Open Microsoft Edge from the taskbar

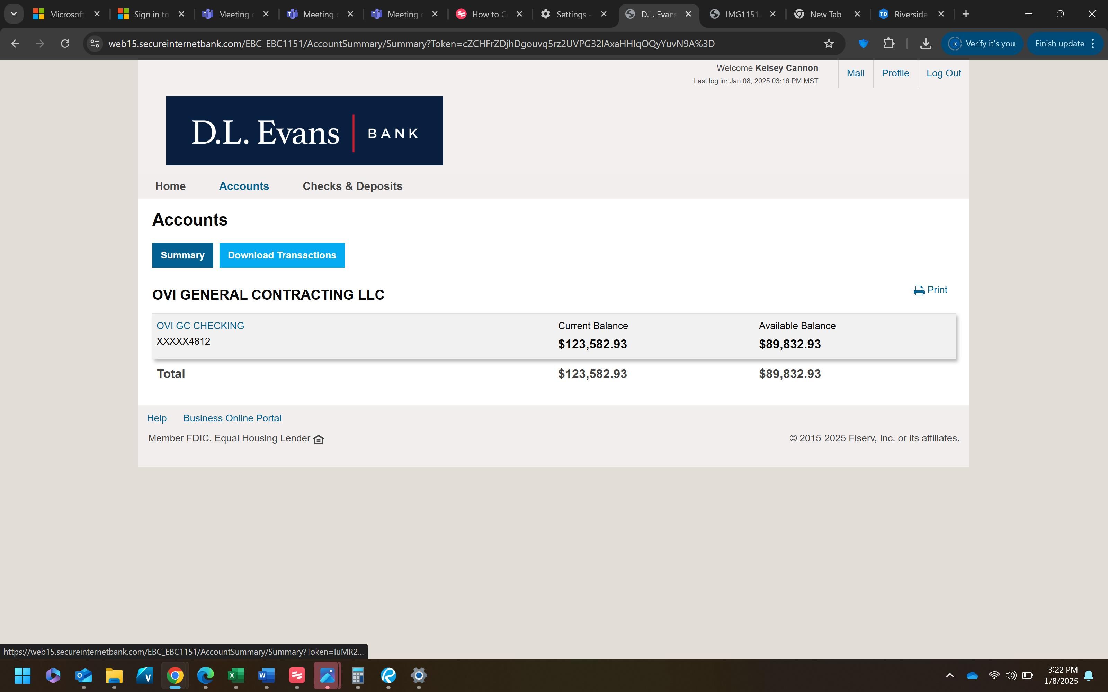(206, 675)
